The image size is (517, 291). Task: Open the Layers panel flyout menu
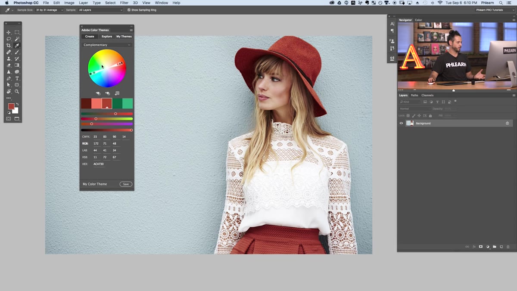click(514, 95)
